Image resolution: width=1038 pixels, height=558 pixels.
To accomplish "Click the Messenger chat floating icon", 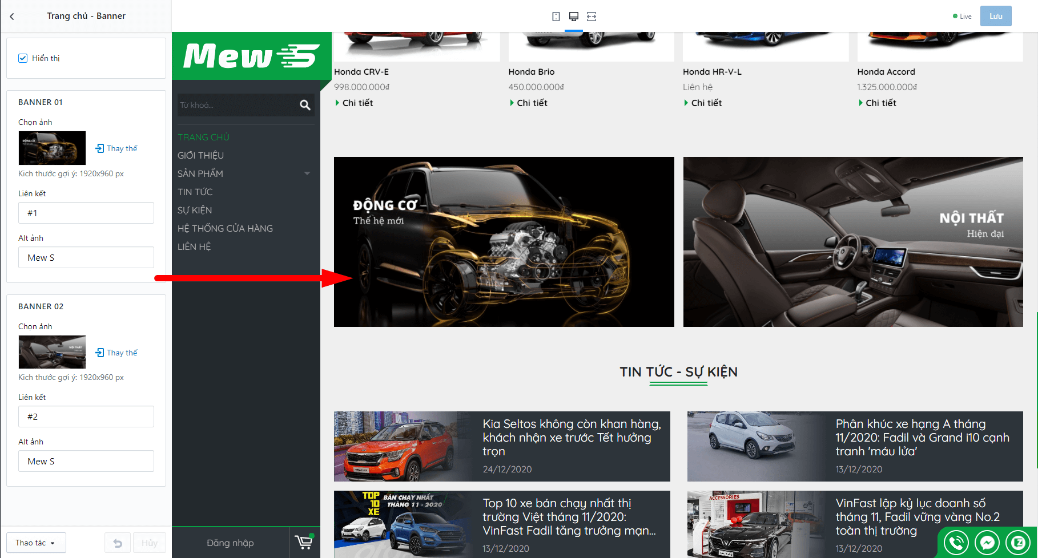I will [x=987, y=543].
